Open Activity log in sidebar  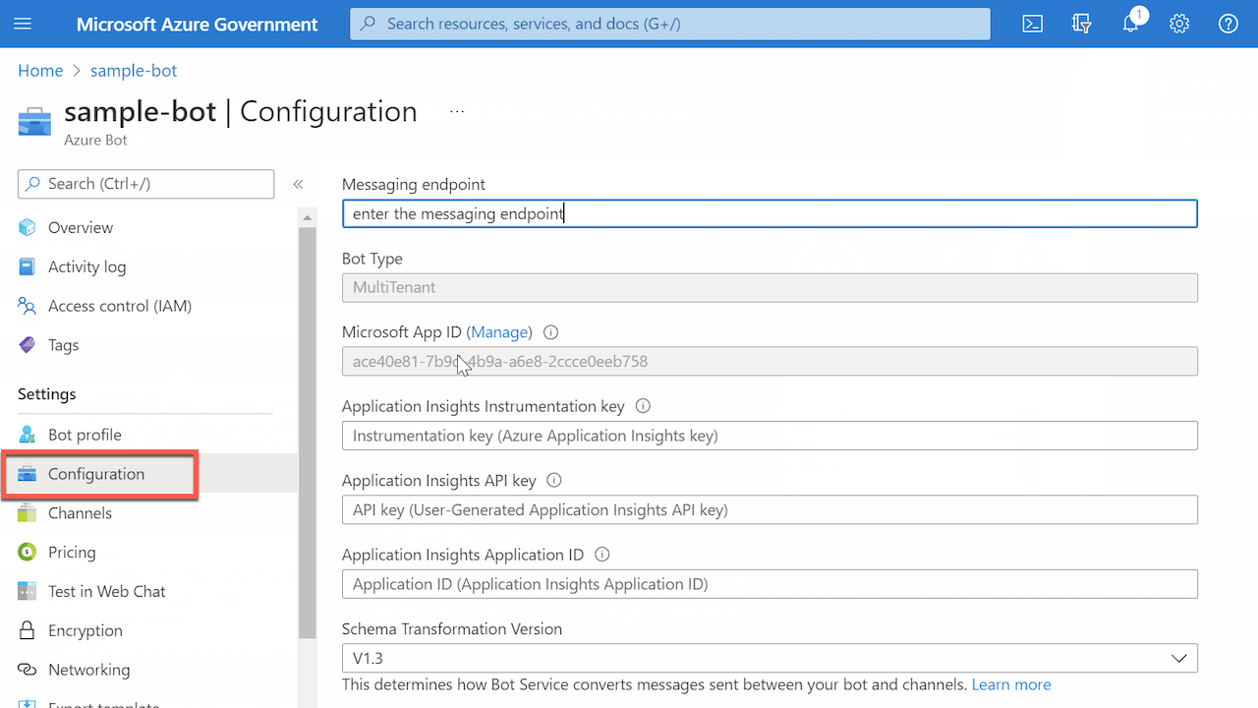click(86, 266)
